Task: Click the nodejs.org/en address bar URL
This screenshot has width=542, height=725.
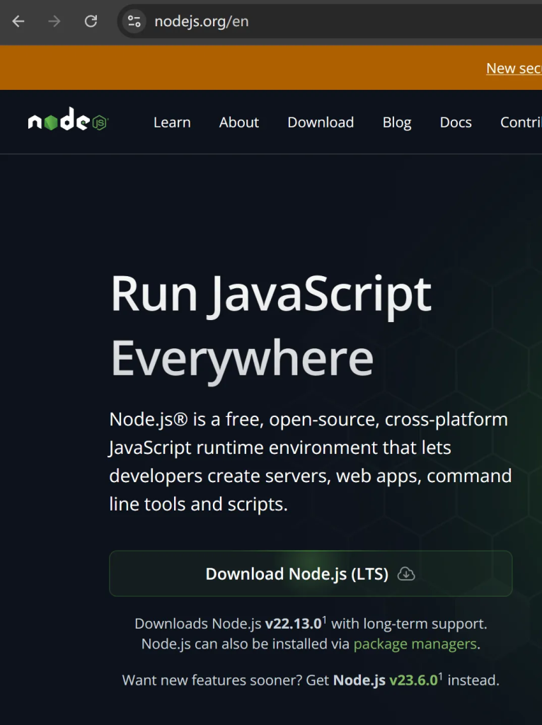Action: (x=202, y=21)
